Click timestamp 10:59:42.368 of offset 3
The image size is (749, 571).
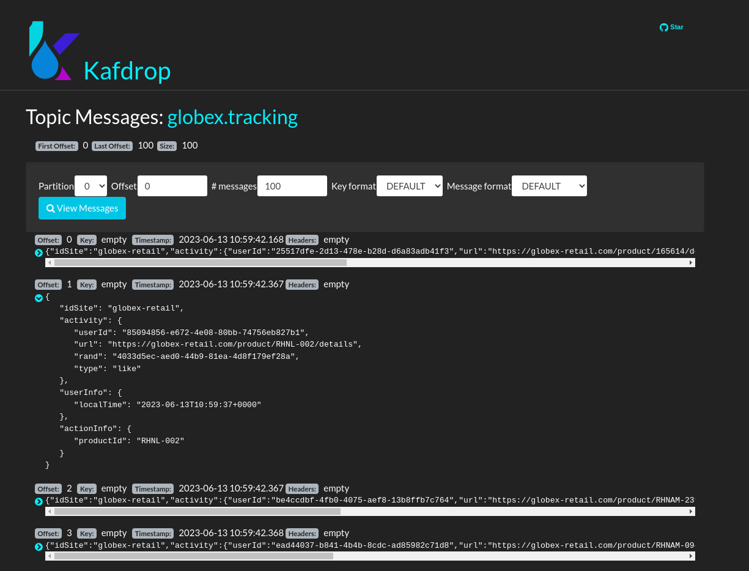(231, 533)
